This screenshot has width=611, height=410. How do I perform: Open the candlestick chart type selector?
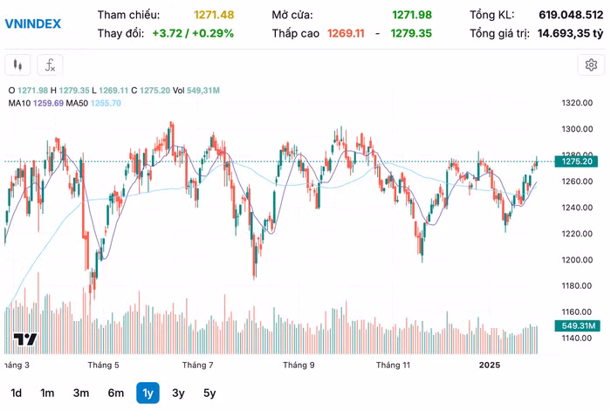pyautogui.click(x=18, y=65)
